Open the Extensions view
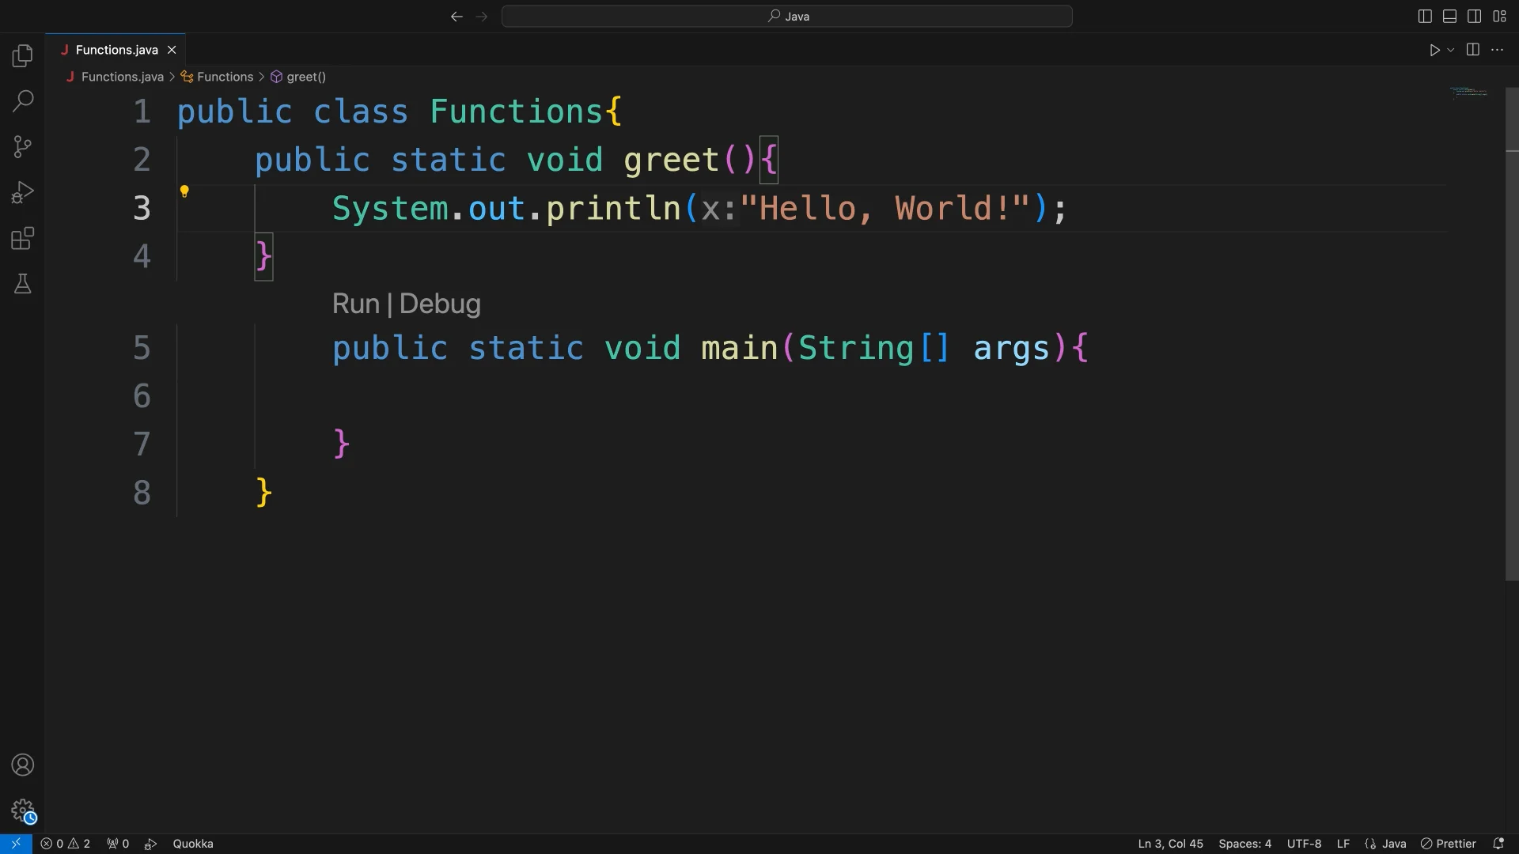The height and width of the screenshot is (854, 1519). [23, 238]
